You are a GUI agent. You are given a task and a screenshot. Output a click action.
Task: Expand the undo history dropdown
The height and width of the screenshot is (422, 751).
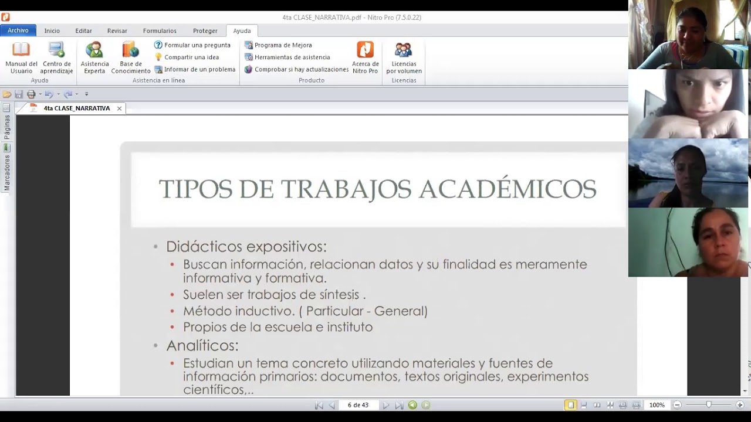[58, 94]
